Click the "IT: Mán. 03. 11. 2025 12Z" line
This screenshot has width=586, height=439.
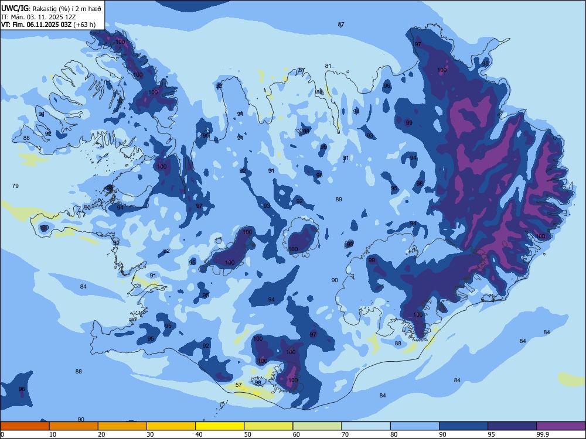[x=39, y=17]
